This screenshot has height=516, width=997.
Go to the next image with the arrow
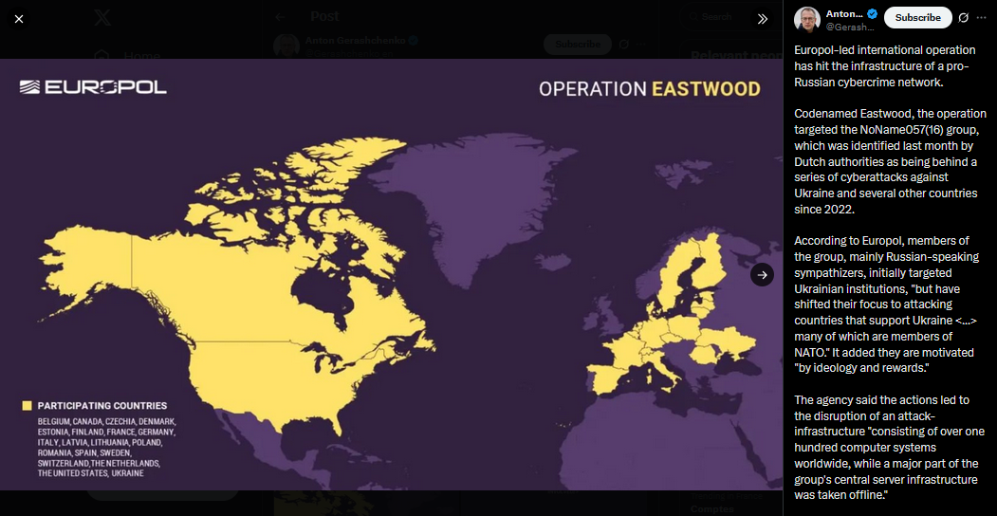tap(762, 274)
